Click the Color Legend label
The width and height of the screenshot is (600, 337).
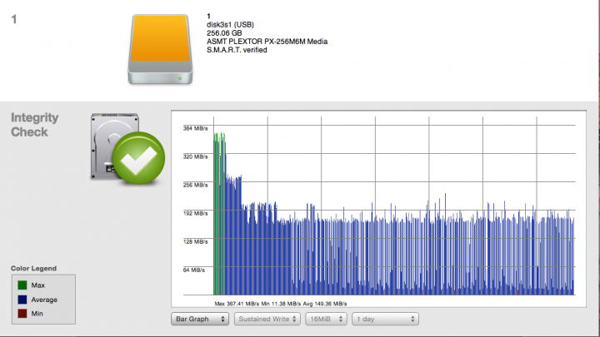click(x=33, y=268)
